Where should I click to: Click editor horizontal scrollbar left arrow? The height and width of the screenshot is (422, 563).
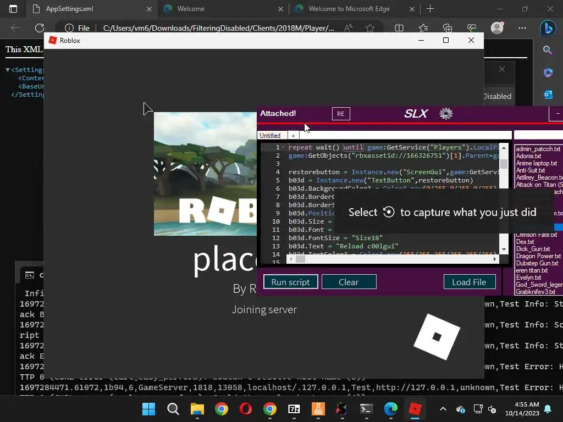coord(291,259)
